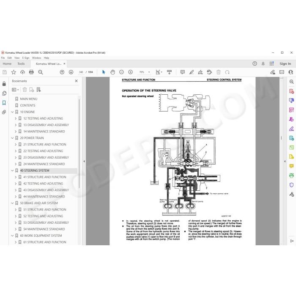Toggle Bookmarks panel icon in sidebar
296x296 pixels.
4,103
